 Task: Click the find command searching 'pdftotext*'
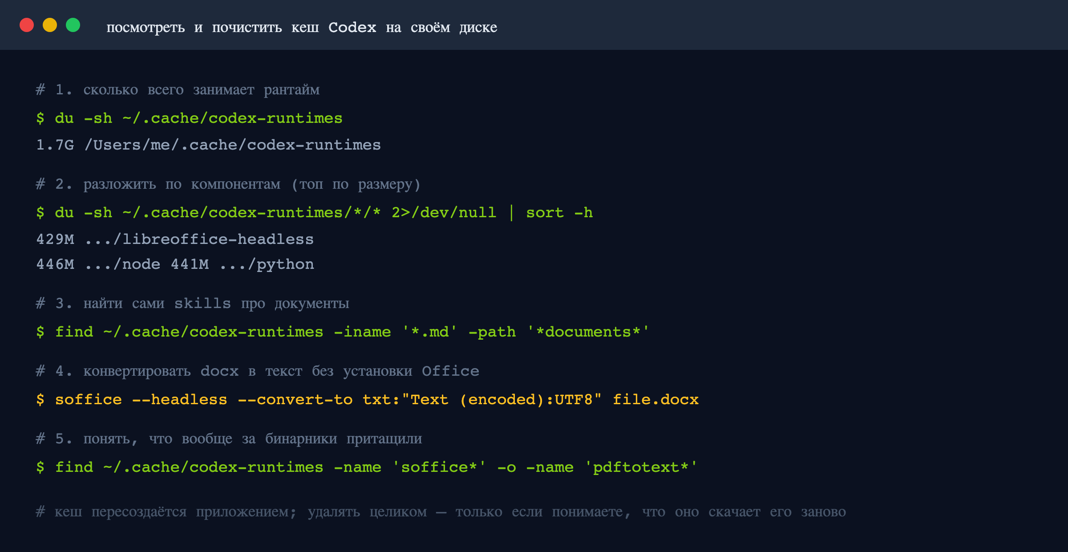point(367,467)
